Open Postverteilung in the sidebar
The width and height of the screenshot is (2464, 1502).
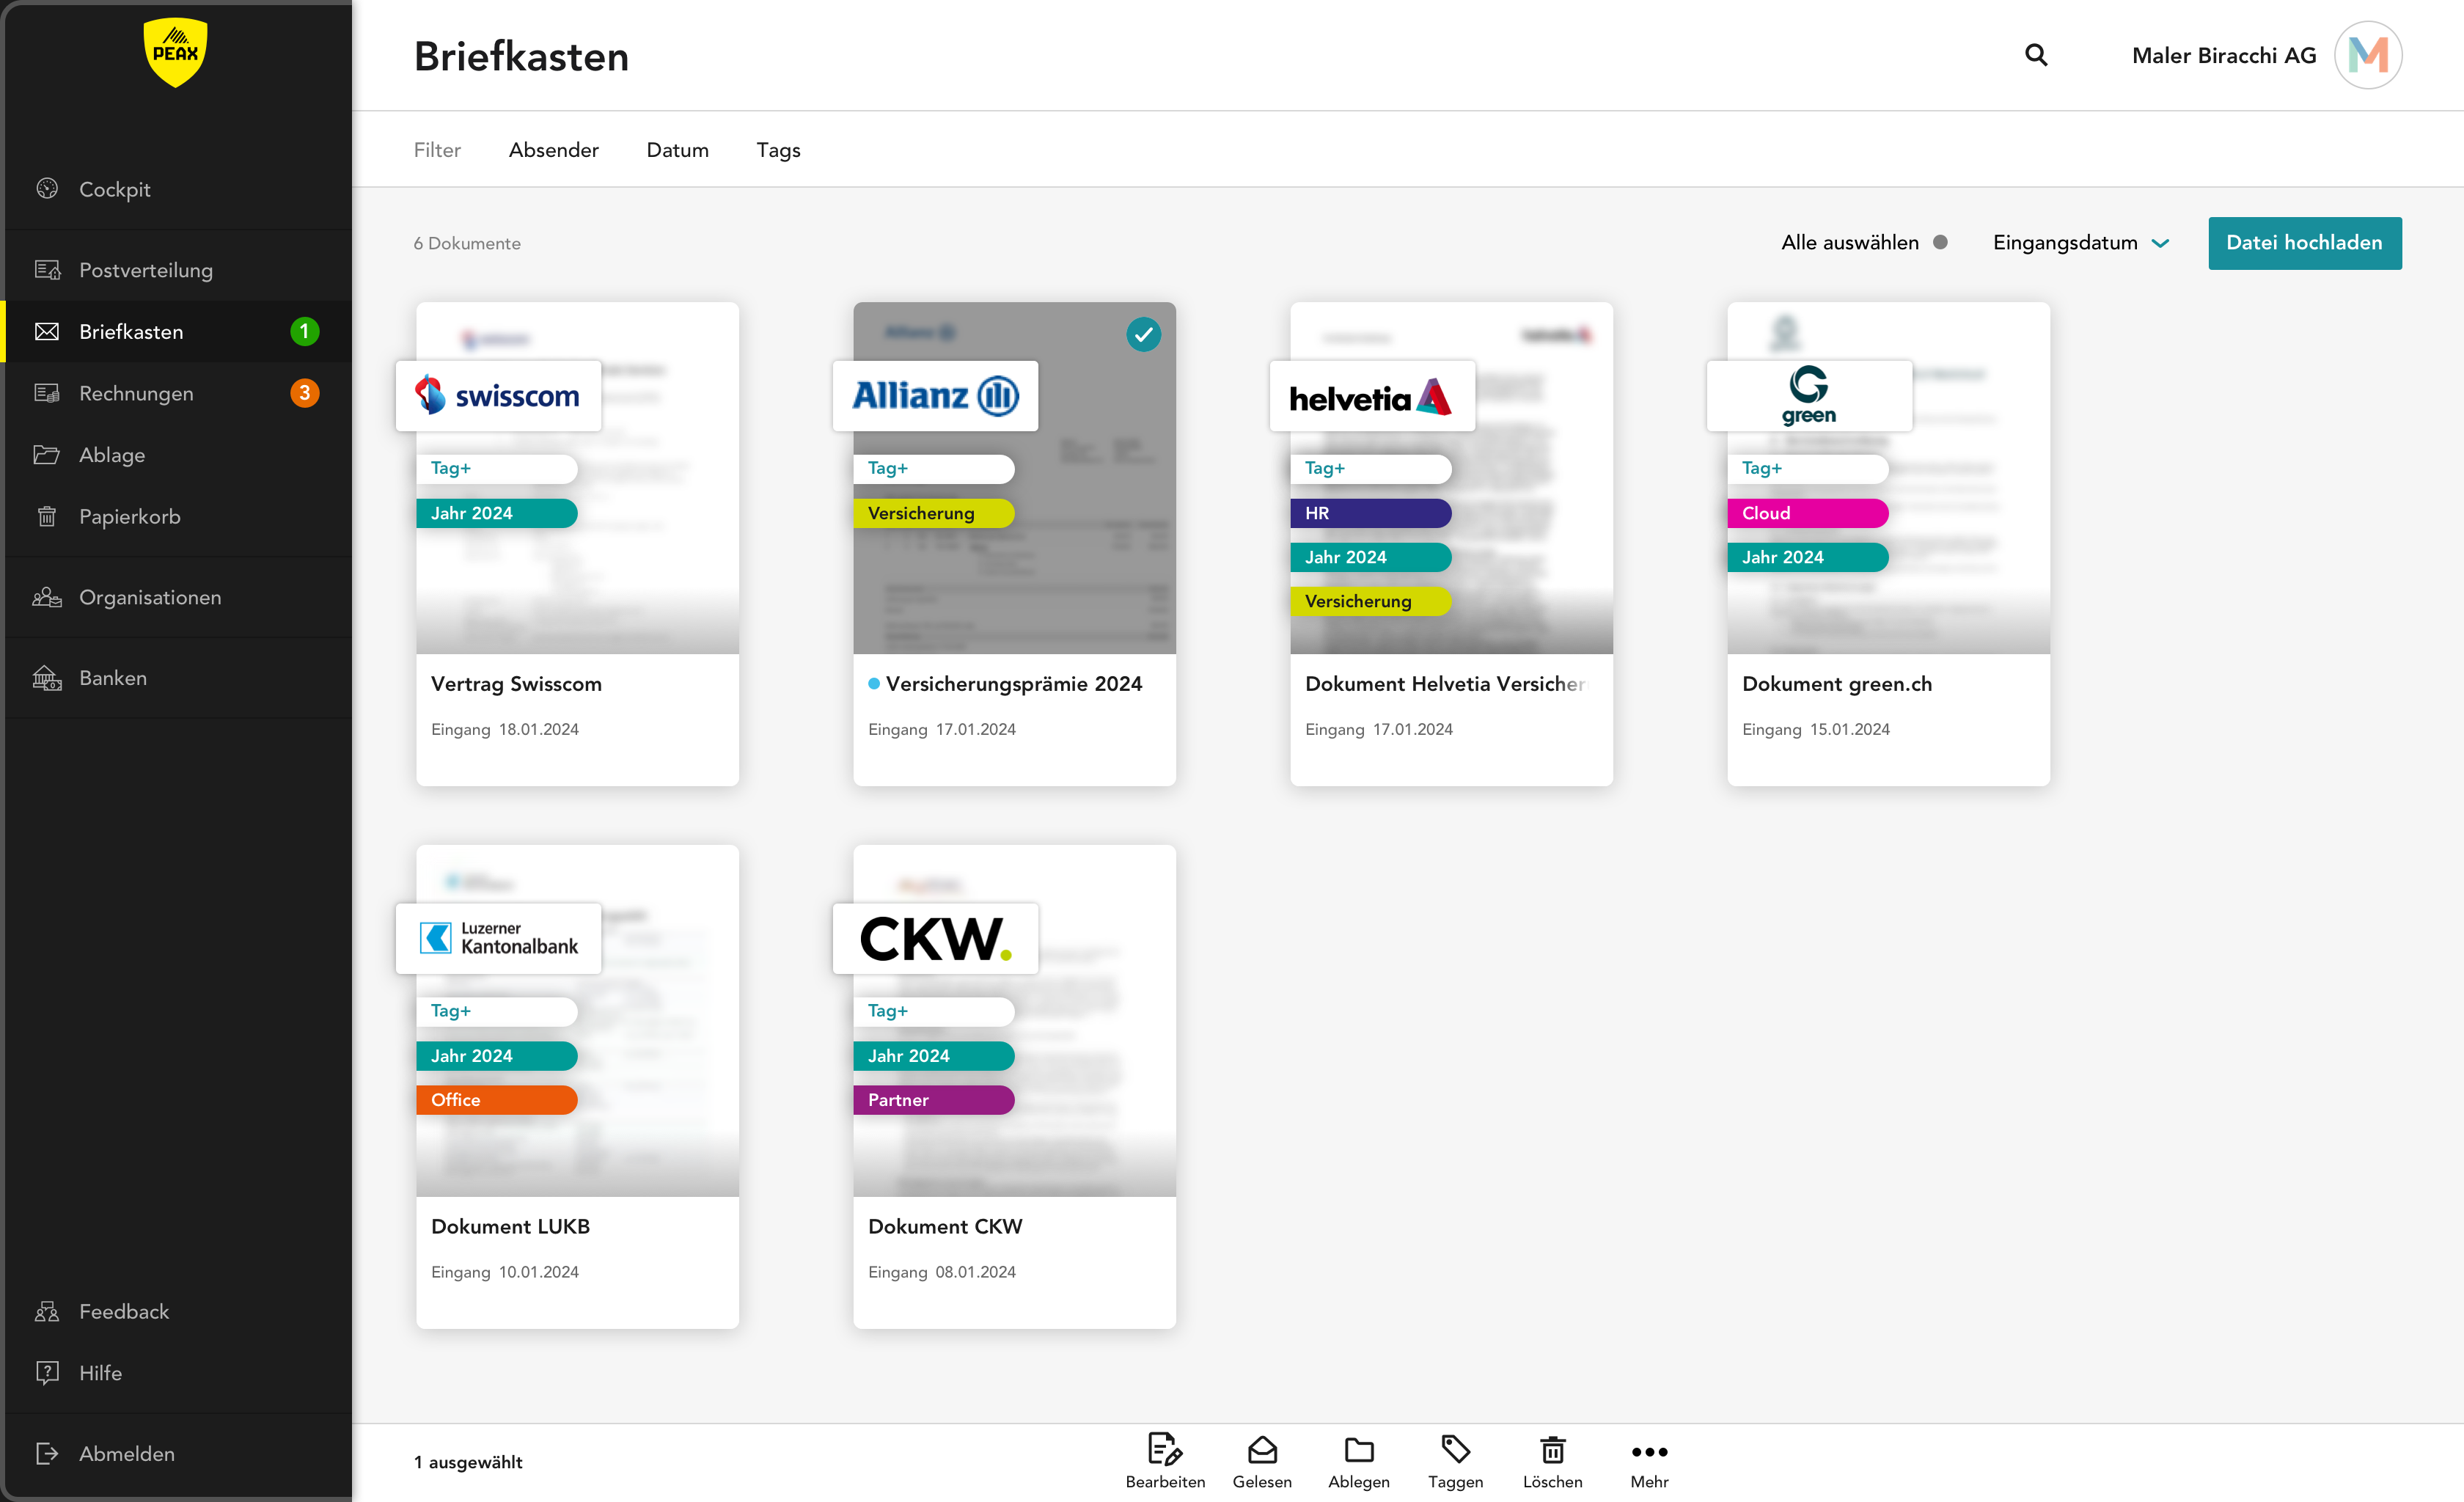coord(146,270)
